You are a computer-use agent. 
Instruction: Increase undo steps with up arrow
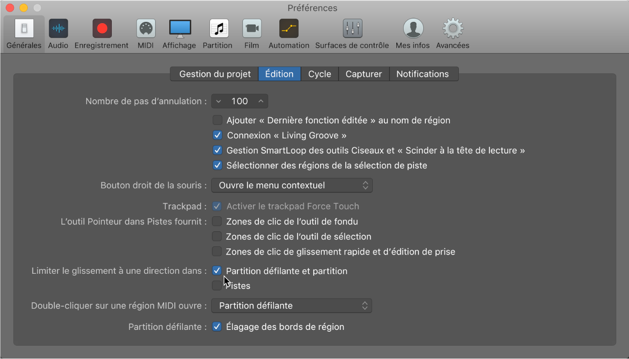point(261,102)
